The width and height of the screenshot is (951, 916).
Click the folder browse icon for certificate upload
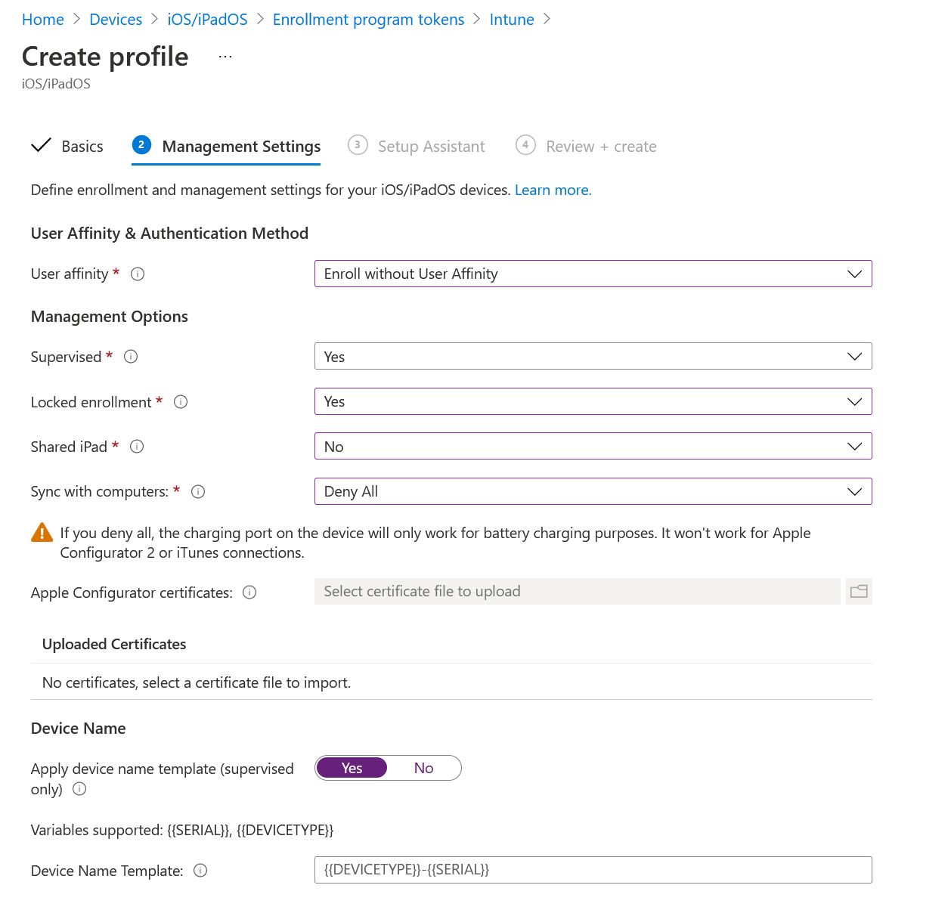pyautogui.click(x=859, y=592)
